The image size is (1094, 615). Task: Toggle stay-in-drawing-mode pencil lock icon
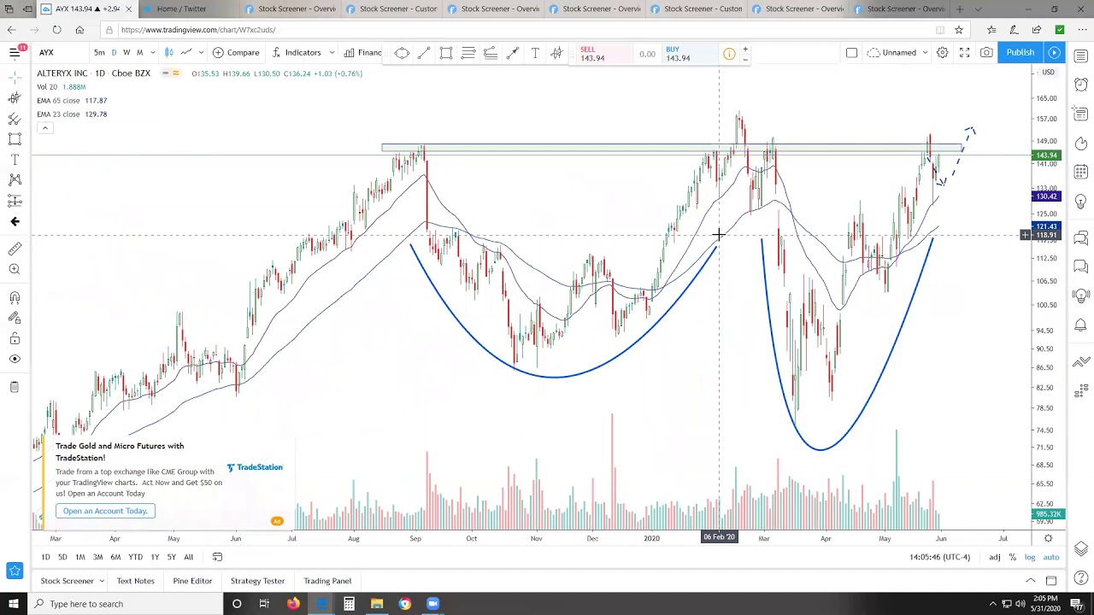click(x=15, y=318)
